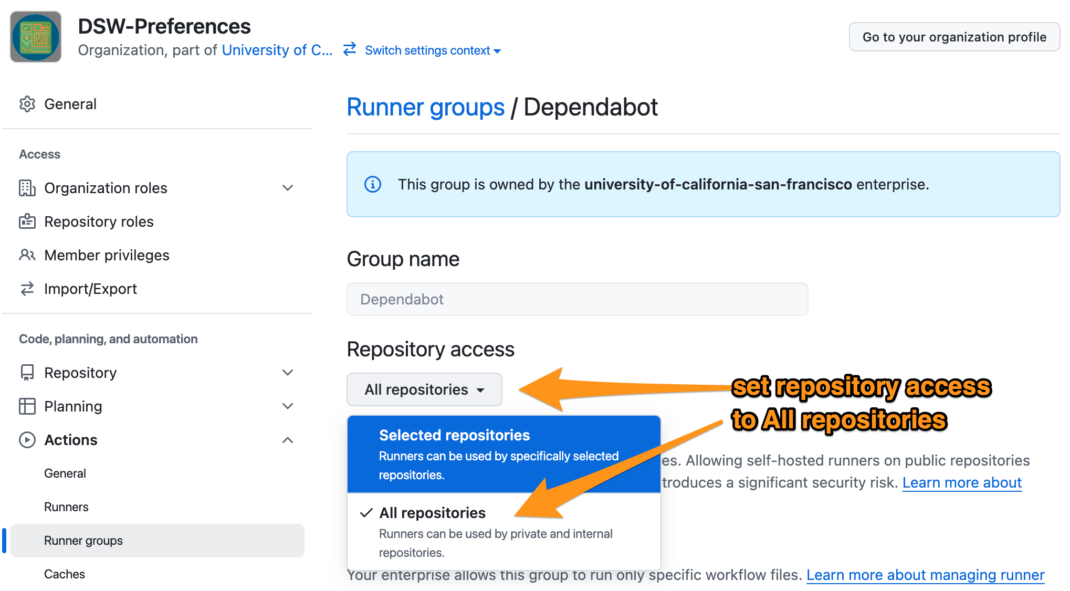
Task: Click the Import/Export arrows icon
Action: [x=27, y=289]
